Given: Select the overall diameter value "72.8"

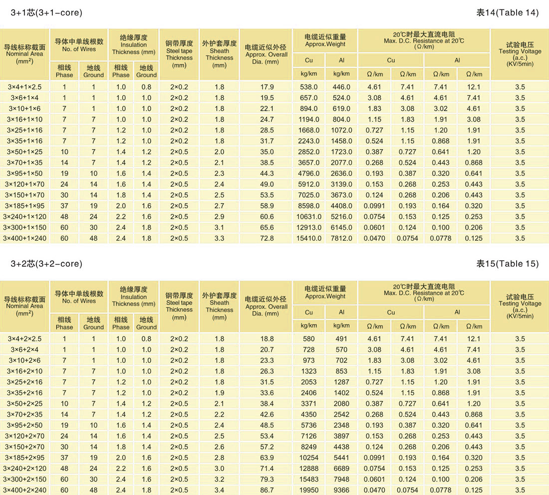Looking at the screenshot, I should [267, 238].
